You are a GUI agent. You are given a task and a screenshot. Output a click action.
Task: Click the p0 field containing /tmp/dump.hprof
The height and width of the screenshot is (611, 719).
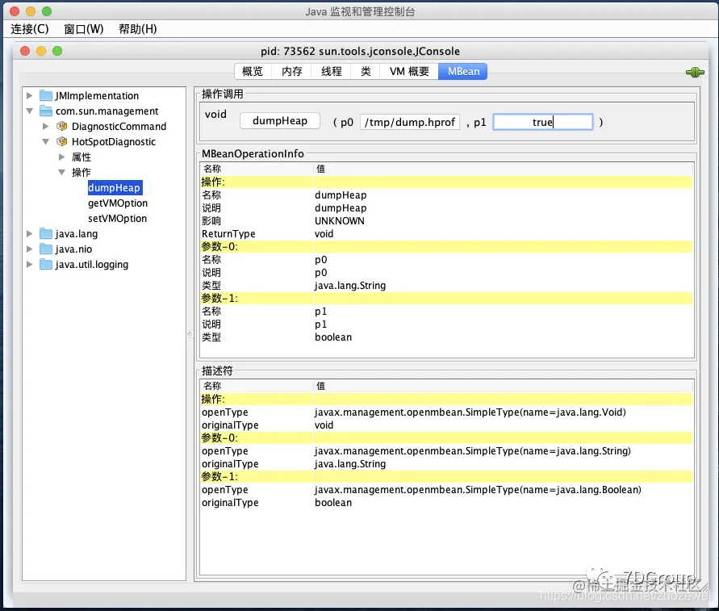409,122
